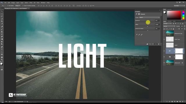
Task: Click the Quick Mask mode icon
Action: [2, 67]
